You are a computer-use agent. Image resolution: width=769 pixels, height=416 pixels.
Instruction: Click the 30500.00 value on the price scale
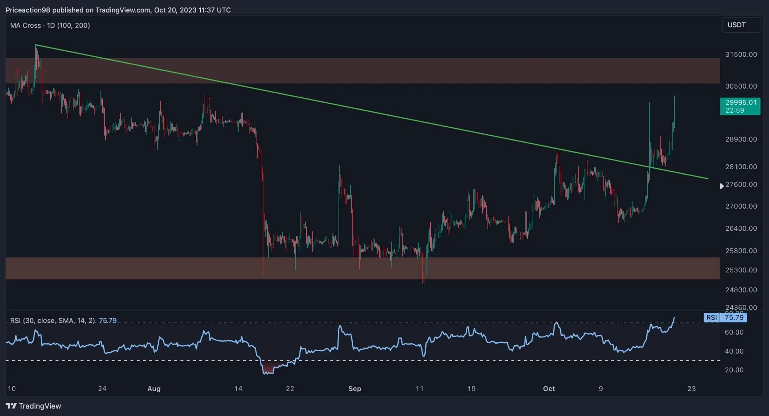(x=741, y=86)
